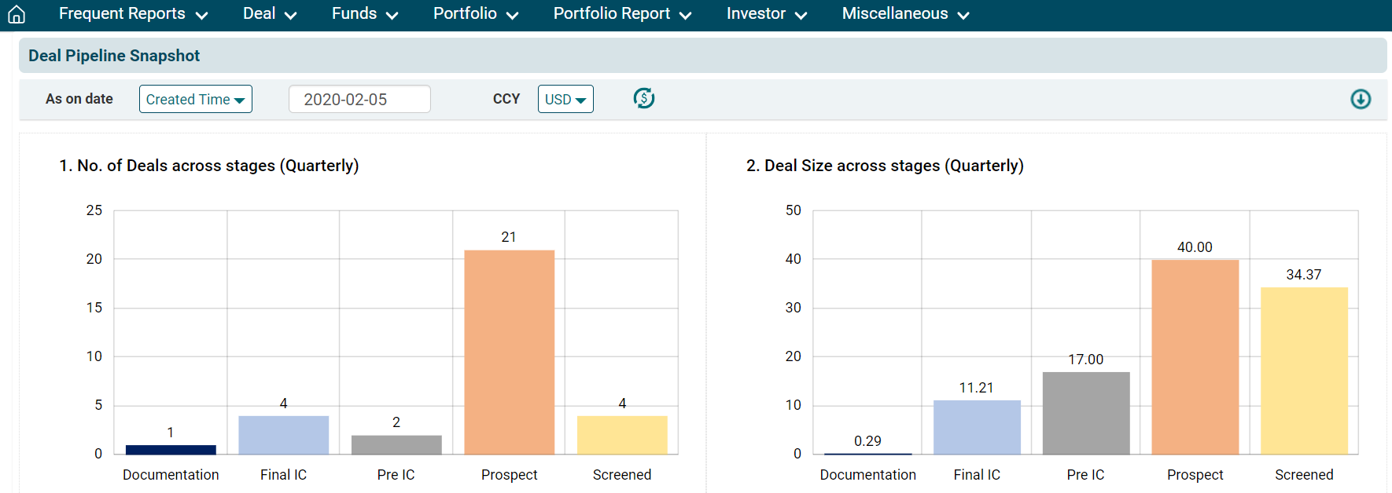Click the Prospect bar in deal size chart
Viewport: 1392px width, 493px height.
(1195, 357)
